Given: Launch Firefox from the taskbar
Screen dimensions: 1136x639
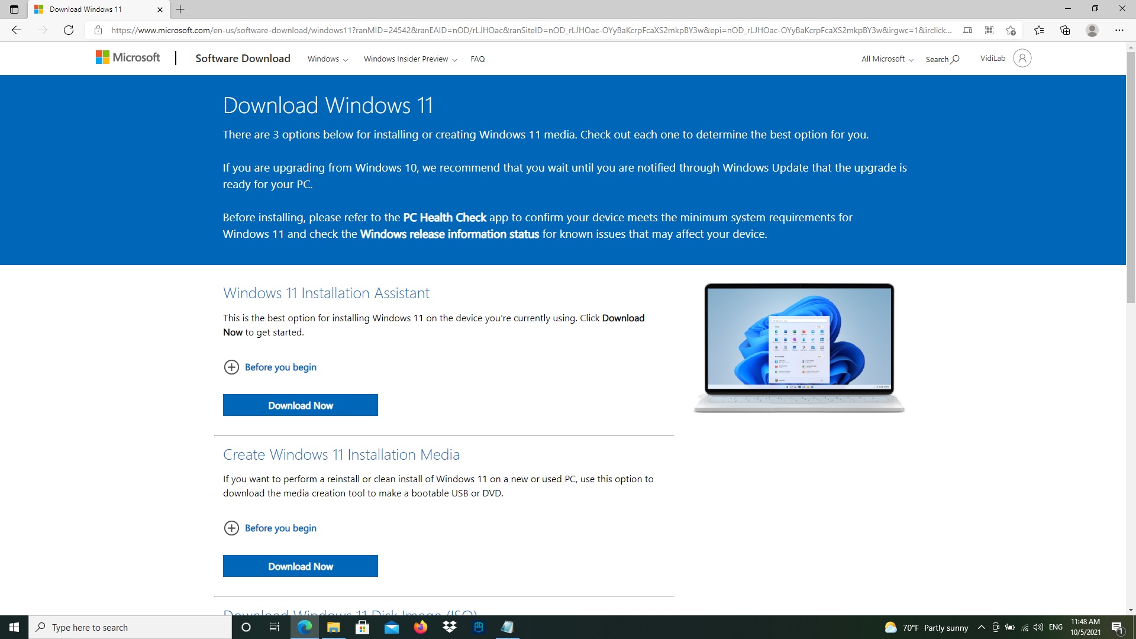Looking at the screenshot, I should 420,627.
